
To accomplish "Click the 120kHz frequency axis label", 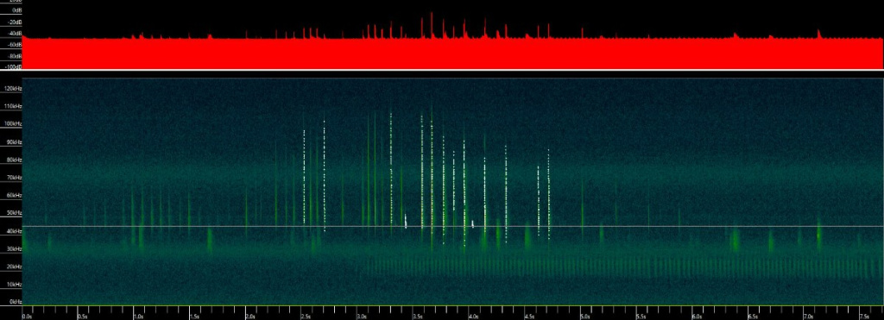I will click(14, 89).
